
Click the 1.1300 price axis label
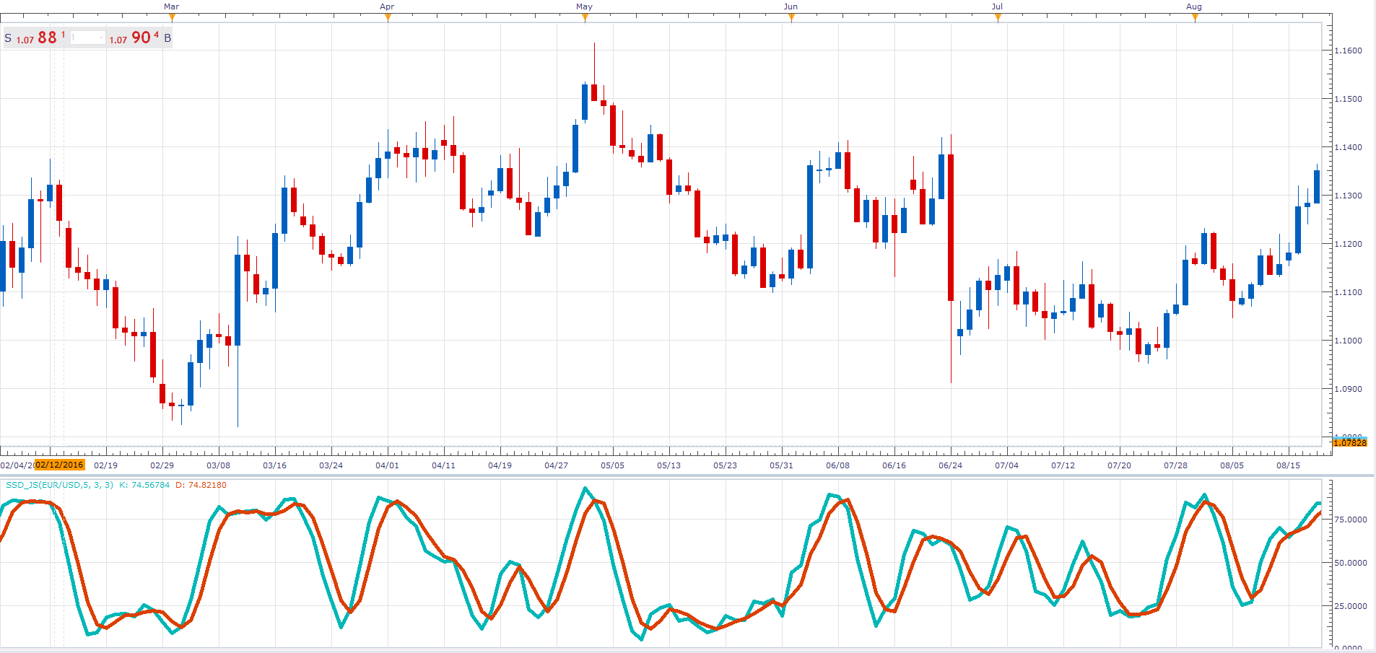(1349, 196)
